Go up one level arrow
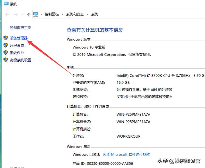The height and width of the screenshot is (168, 205). pos(29,14)
